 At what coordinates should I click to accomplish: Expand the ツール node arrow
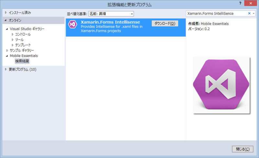(13, 40)
